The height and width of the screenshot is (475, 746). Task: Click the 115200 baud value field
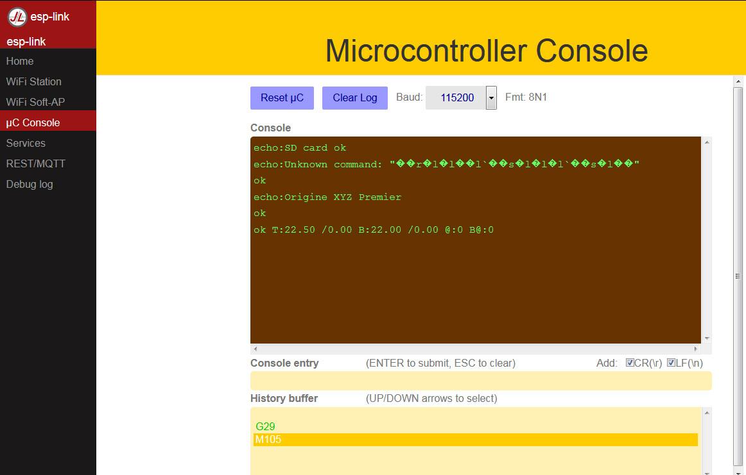tap(456, 98)
